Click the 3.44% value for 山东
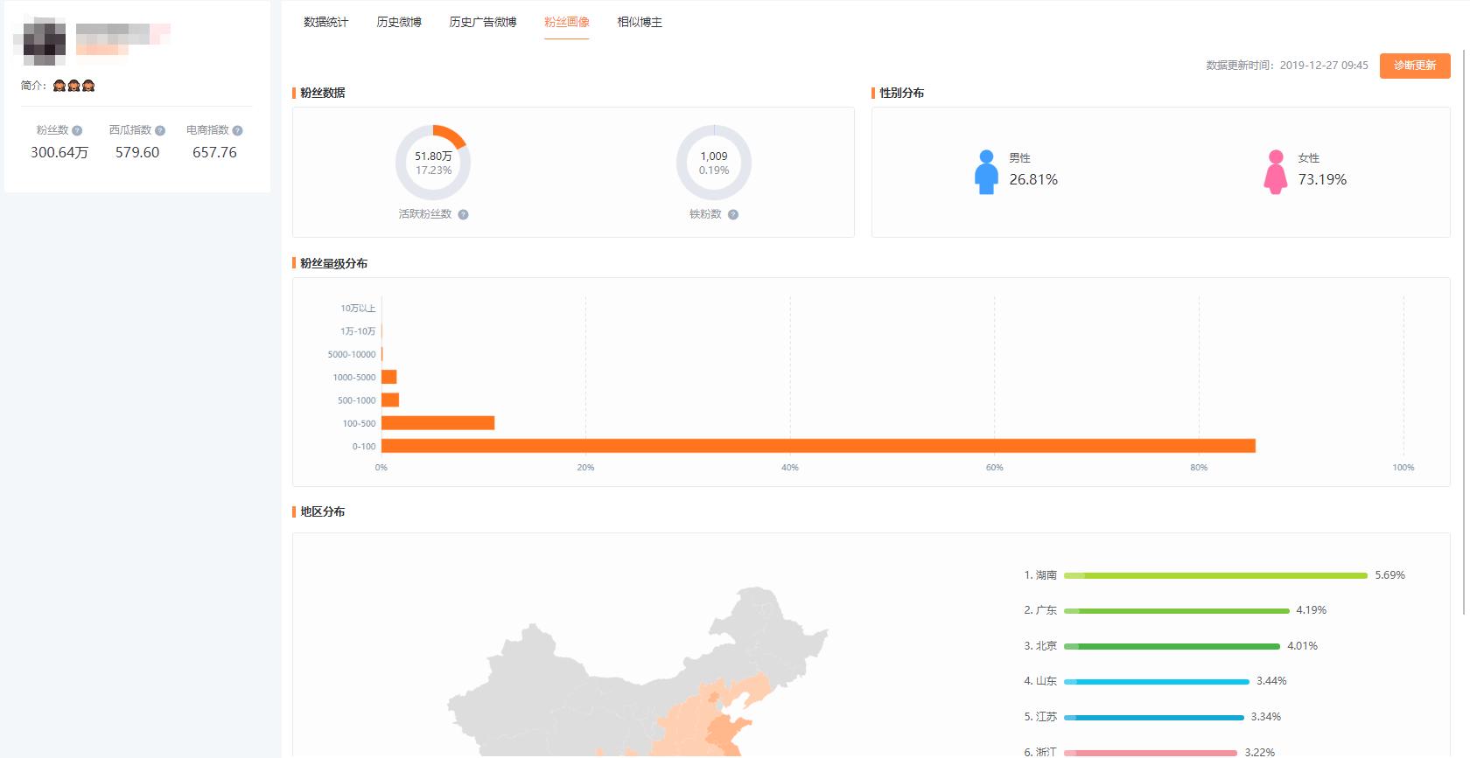Viewport: 1470px width, 758px height. pos(1271,681)
